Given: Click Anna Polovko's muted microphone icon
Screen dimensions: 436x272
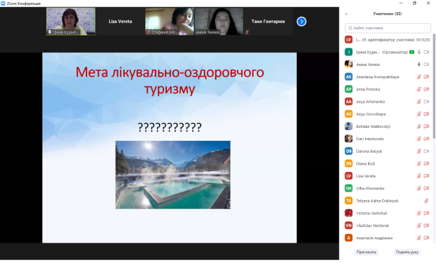Looking at the screenshot, I should pyautogui.click(x=419, y=89).
